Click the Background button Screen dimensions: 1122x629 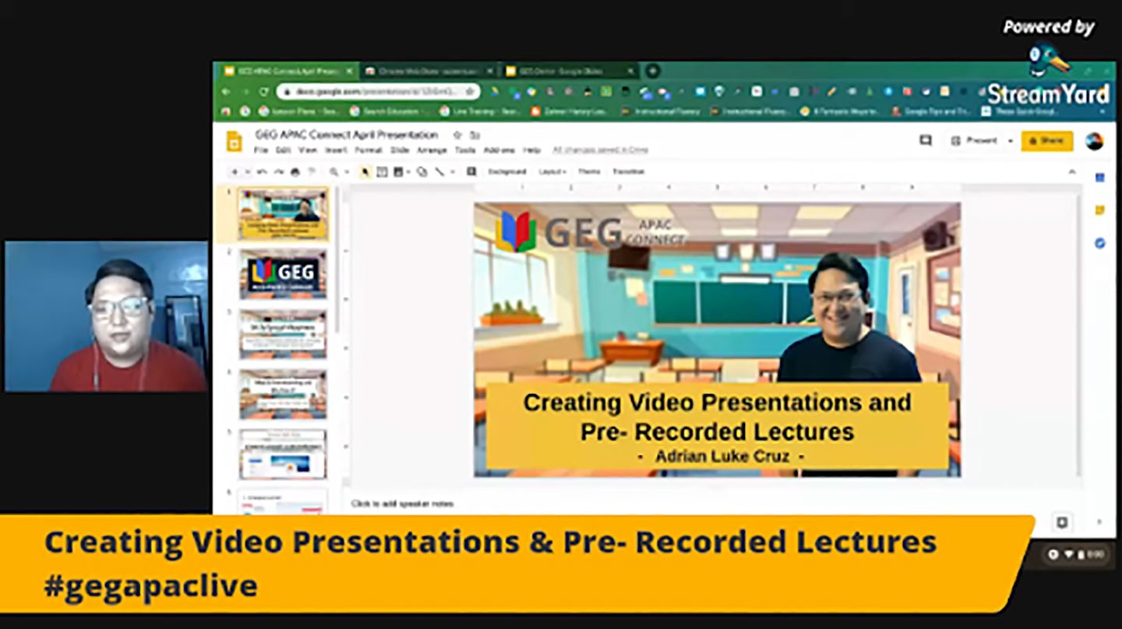507,171
